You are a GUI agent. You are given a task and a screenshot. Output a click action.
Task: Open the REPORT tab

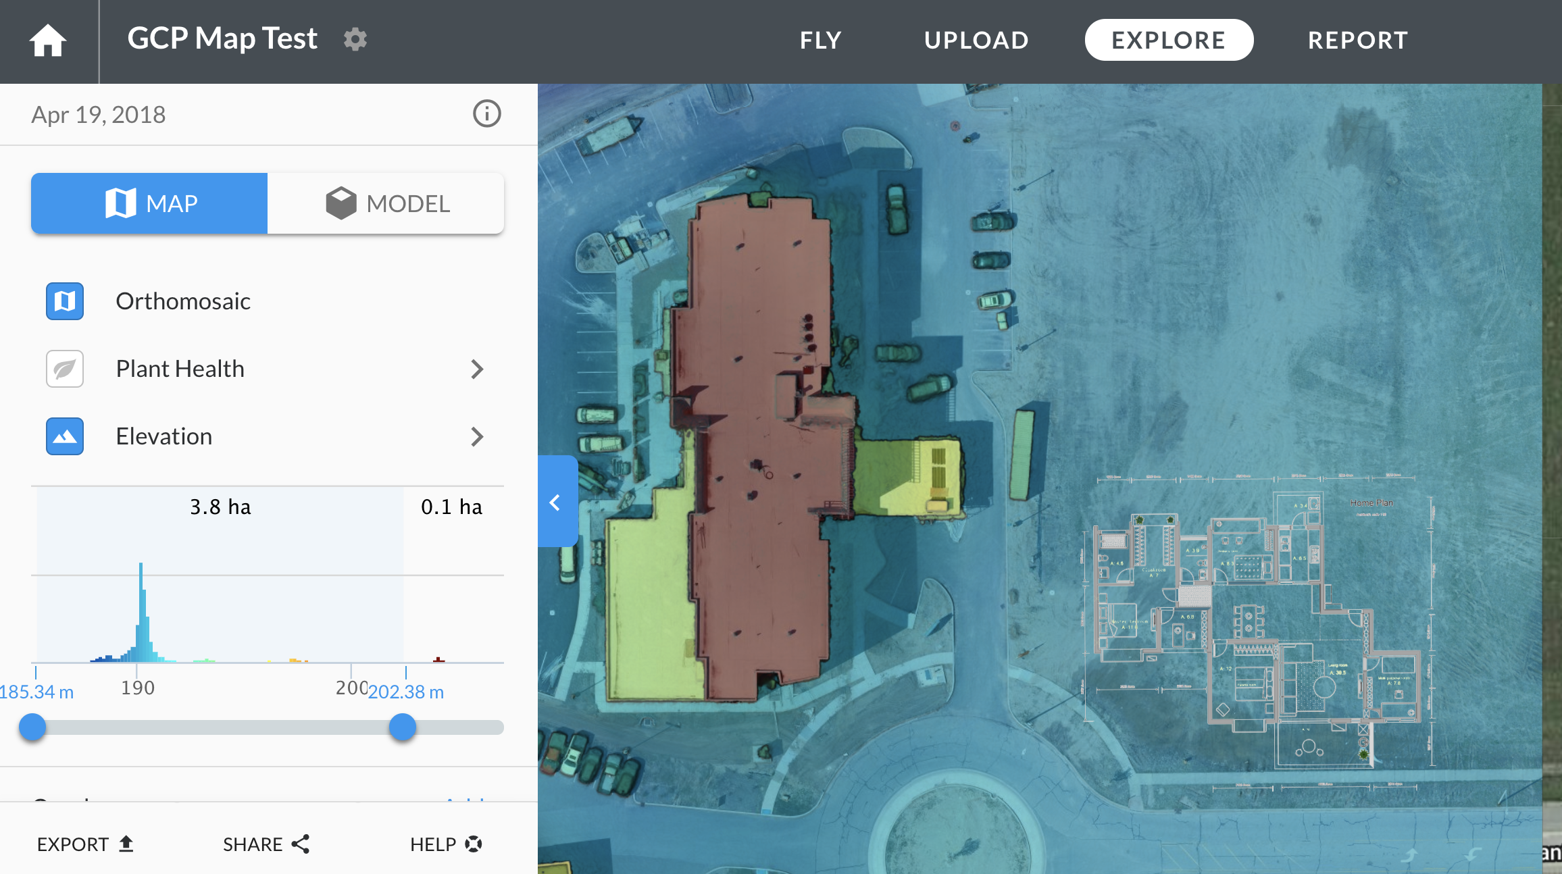click(1357, 41)
